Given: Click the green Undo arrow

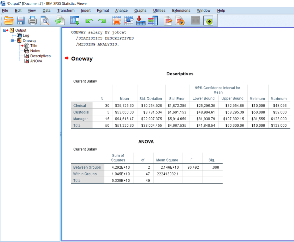Looking at the screenshot, I should [x=90, y=21].
